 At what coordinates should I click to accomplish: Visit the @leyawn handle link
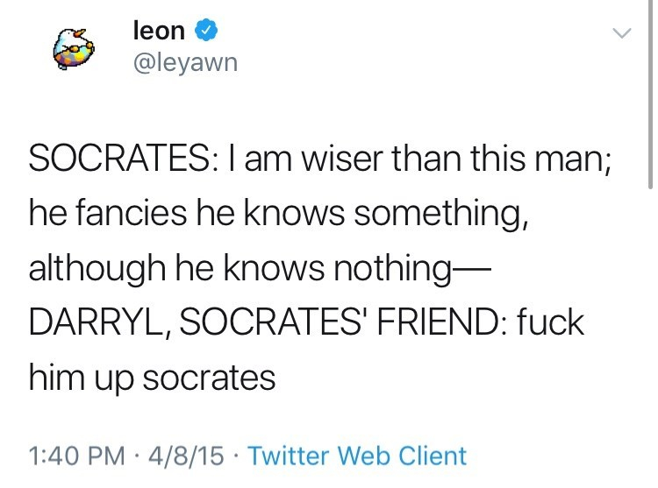[x=184, y=63]
